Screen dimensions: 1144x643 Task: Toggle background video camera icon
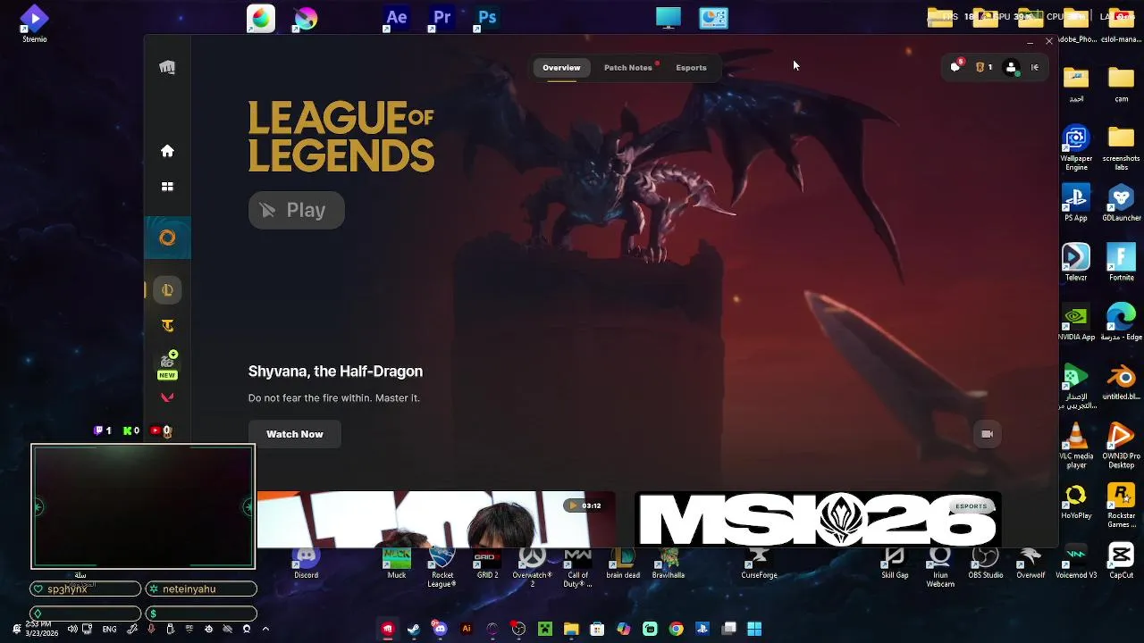click(x=988, y=434)
